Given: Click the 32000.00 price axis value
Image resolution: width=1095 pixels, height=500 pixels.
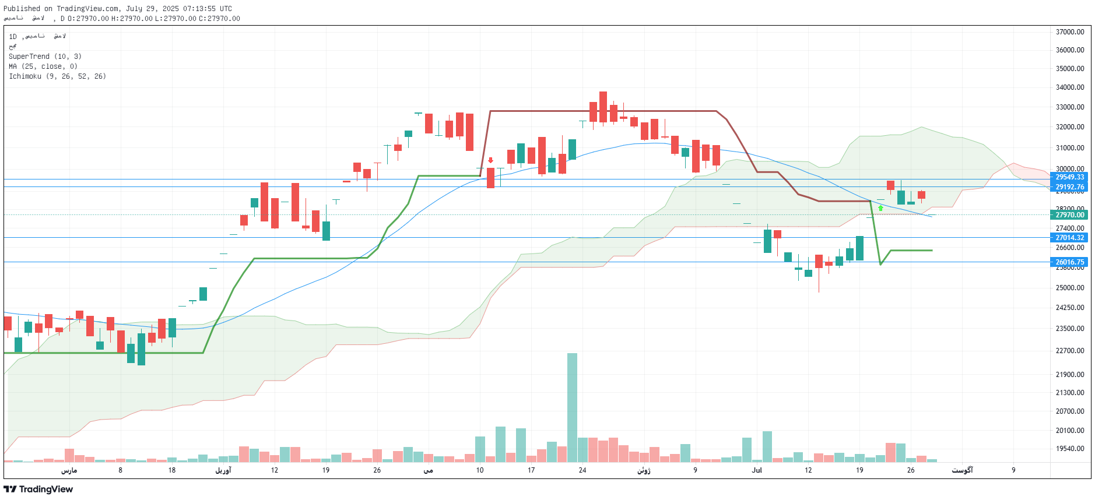Looking at the screenshot, I should (1070, 127).
